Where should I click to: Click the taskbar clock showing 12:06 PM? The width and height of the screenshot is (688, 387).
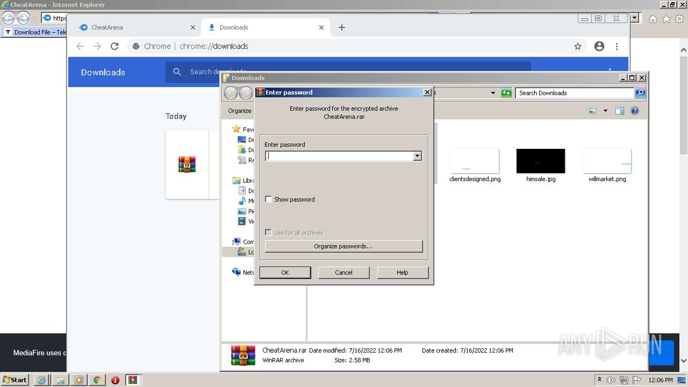coord(661,380)
